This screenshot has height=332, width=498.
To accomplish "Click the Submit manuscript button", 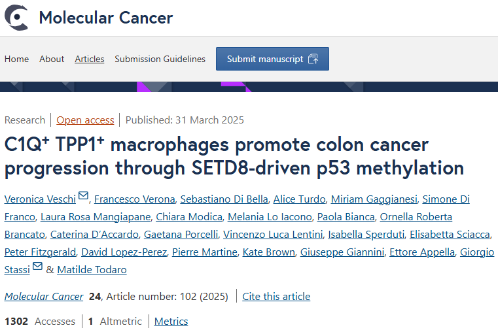I will click(272, 59).
